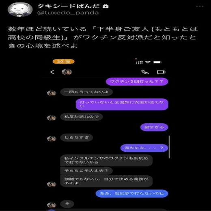
Task: Go back using the chat back chevron
Action: click(52, 72)
